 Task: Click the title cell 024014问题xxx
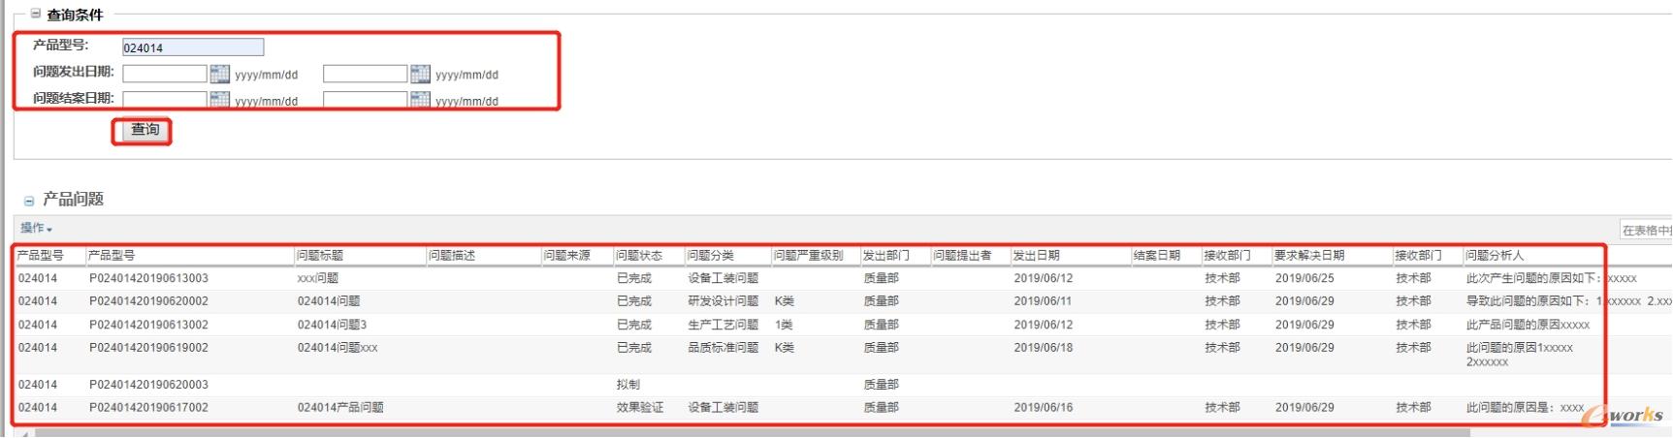point(338,348)
